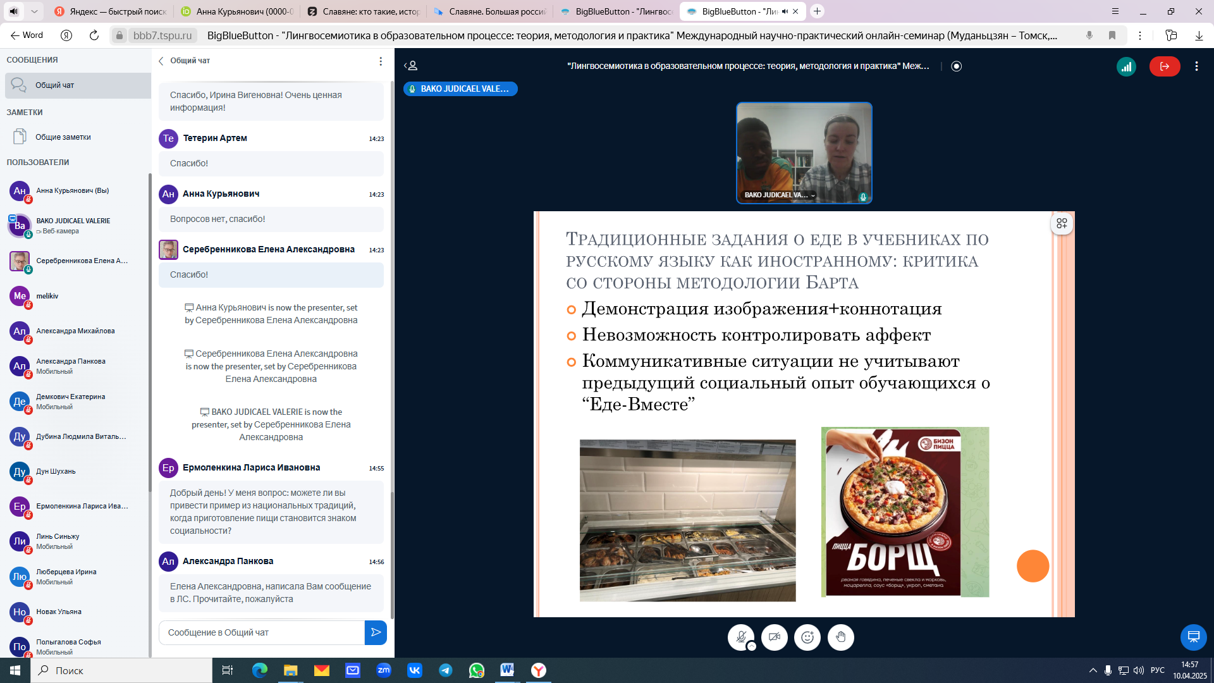Leave the meeting with red exit button
The height and width of the screenshot is (683, 1214).
click(x=1165, y=66)
